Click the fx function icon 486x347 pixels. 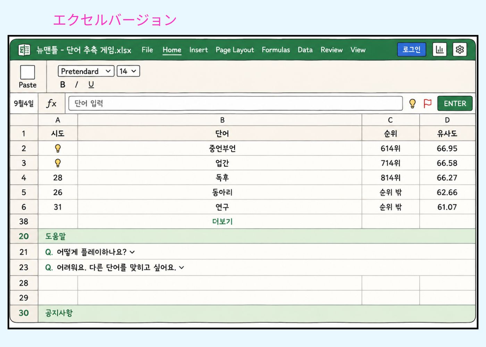pos(51,103)
